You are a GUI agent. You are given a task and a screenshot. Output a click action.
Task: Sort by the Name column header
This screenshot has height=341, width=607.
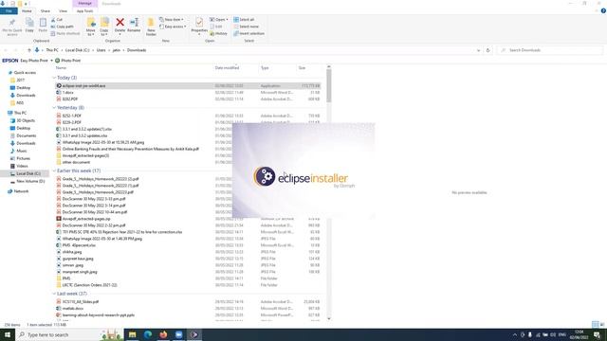point(61,67)
